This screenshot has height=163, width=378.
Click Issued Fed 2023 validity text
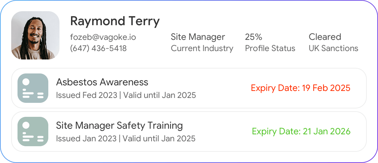click(x=126, y=95)
